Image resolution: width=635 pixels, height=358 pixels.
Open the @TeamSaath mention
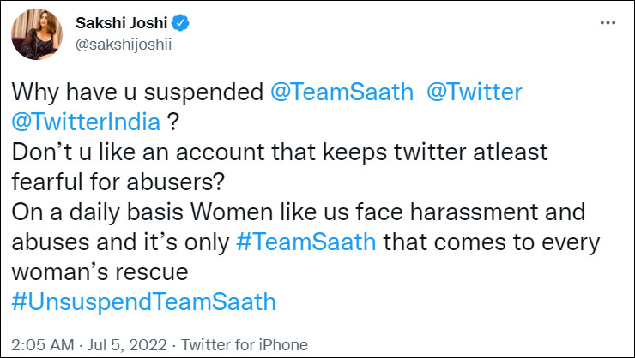coord(330,91)
